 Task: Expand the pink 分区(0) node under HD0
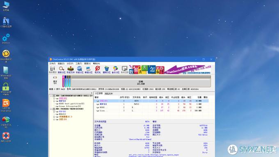[54, 98]
